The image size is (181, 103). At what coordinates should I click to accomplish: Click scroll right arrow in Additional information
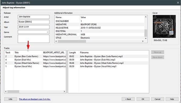pos(143,41)
